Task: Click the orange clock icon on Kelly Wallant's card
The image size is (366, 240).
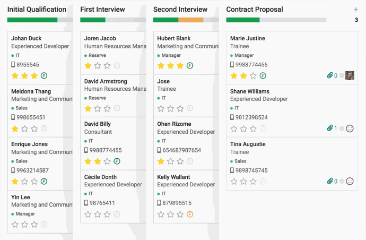Action: click(190, 215)
